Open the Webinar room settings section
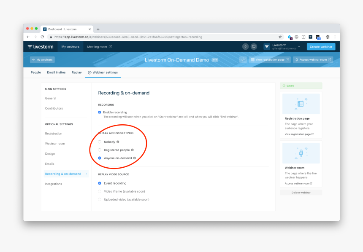Screen dimensions: 363x252 [55, 144]
